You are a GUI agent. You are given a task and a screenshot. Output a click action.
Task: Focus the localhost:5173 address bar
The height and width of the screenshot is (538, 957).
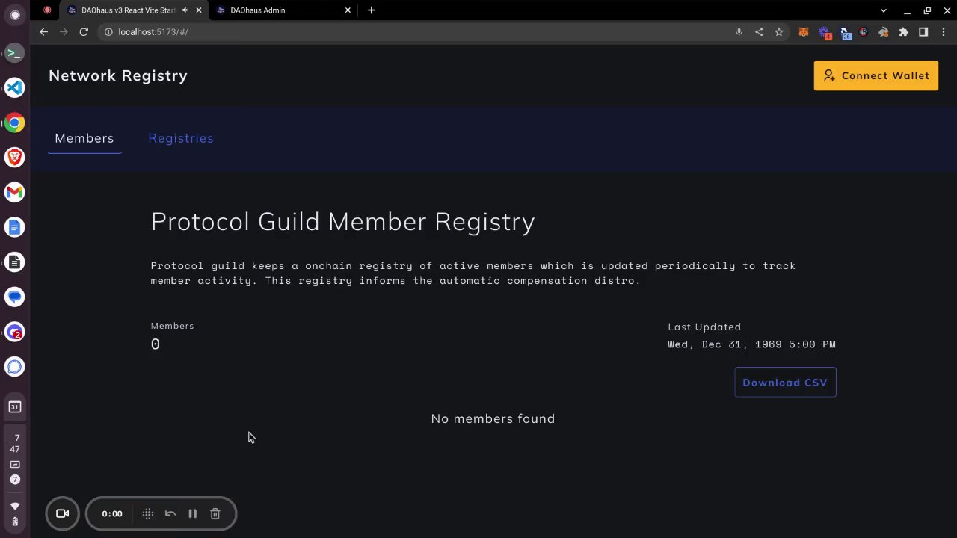419,32
